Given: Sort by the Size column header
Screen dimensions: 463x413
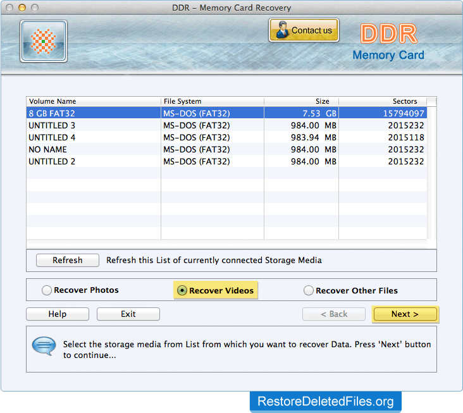Looking at the screenshot, I should (x=301, y=101).
